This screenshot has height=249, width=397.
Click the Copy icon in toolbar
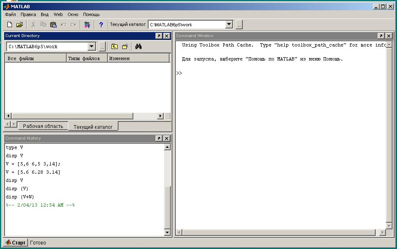click(x=43, y=25)
